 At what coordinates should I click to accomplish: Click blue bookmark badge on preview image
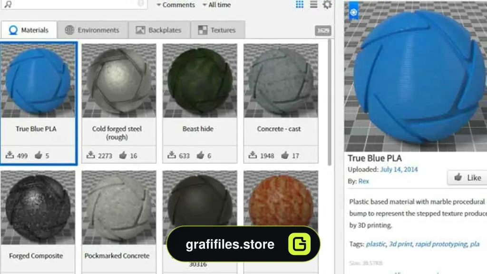353,11
